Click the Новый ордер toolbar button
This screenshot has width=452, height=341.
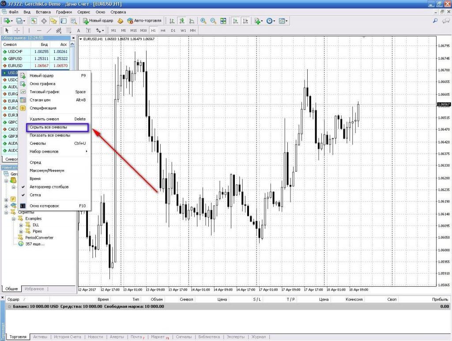tap(98, 21)
